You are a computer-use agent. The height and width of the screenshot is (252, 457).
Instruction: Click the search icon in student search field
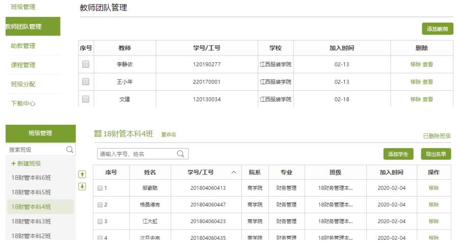click(180, 153)
